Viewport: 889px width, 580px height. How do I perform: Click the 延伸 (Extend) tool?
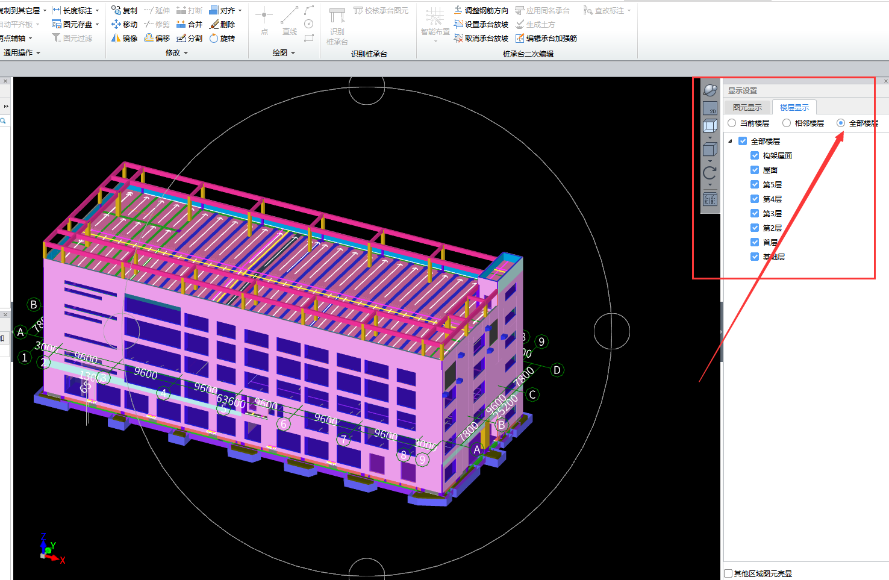[x=157, y=10]
